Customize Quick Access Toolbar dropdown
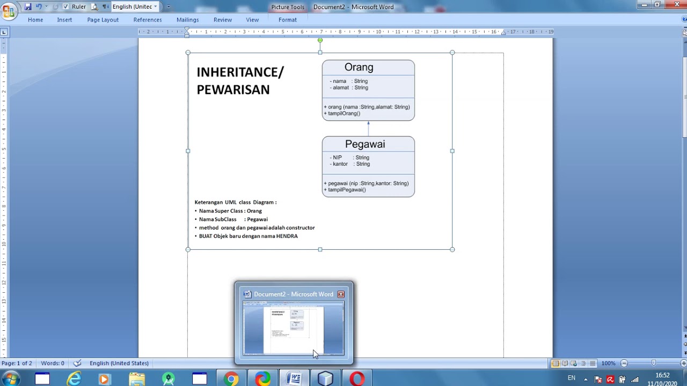 pyautogui.click(x=169, y=7)
